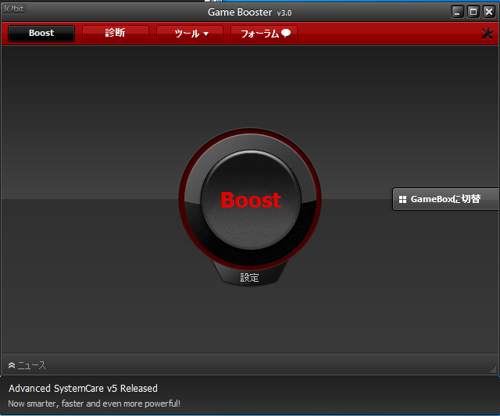The image size is (500, 416).
Task: Open Advanced SystemCare v5 Released news
Action: click(x=83, y=388)
